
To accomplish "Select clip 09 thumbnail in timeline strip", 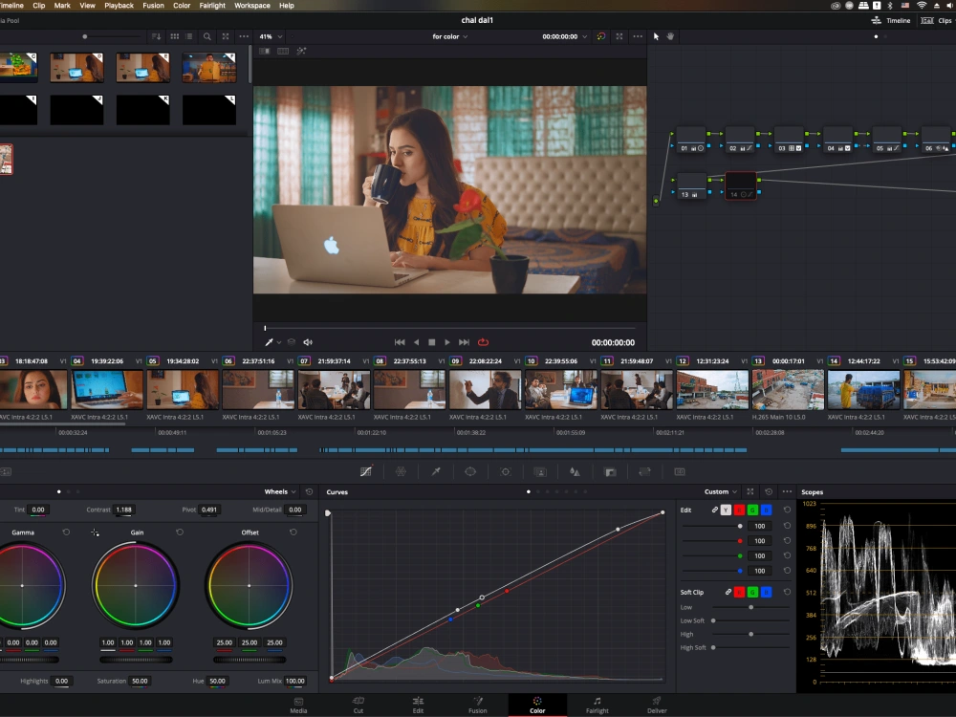I will [485, 389].
